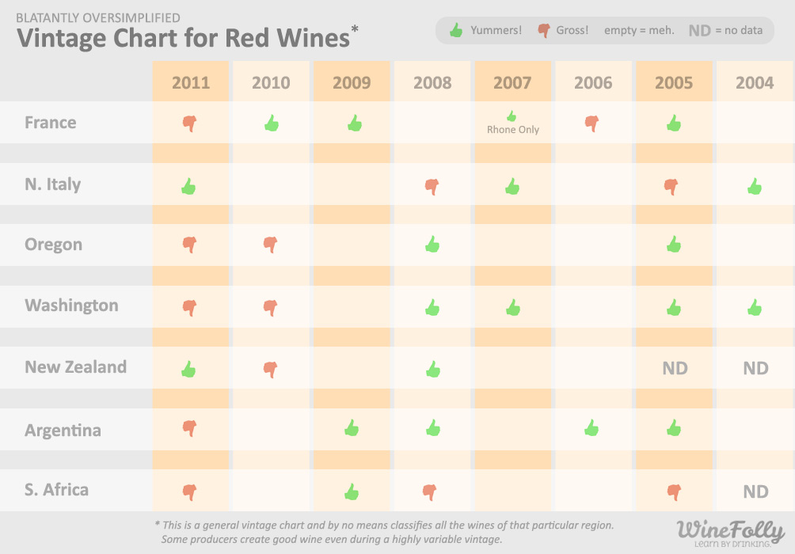Click the France 2010 thumbs-up icon
This screenshot has width=795, height=554.
click(272, 123)
